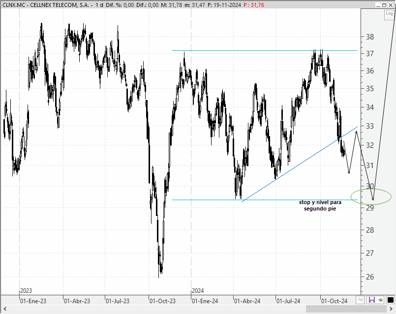Click the 'F: 19-11-2024' date label
The image size is (396, 314).
point(224,5)
